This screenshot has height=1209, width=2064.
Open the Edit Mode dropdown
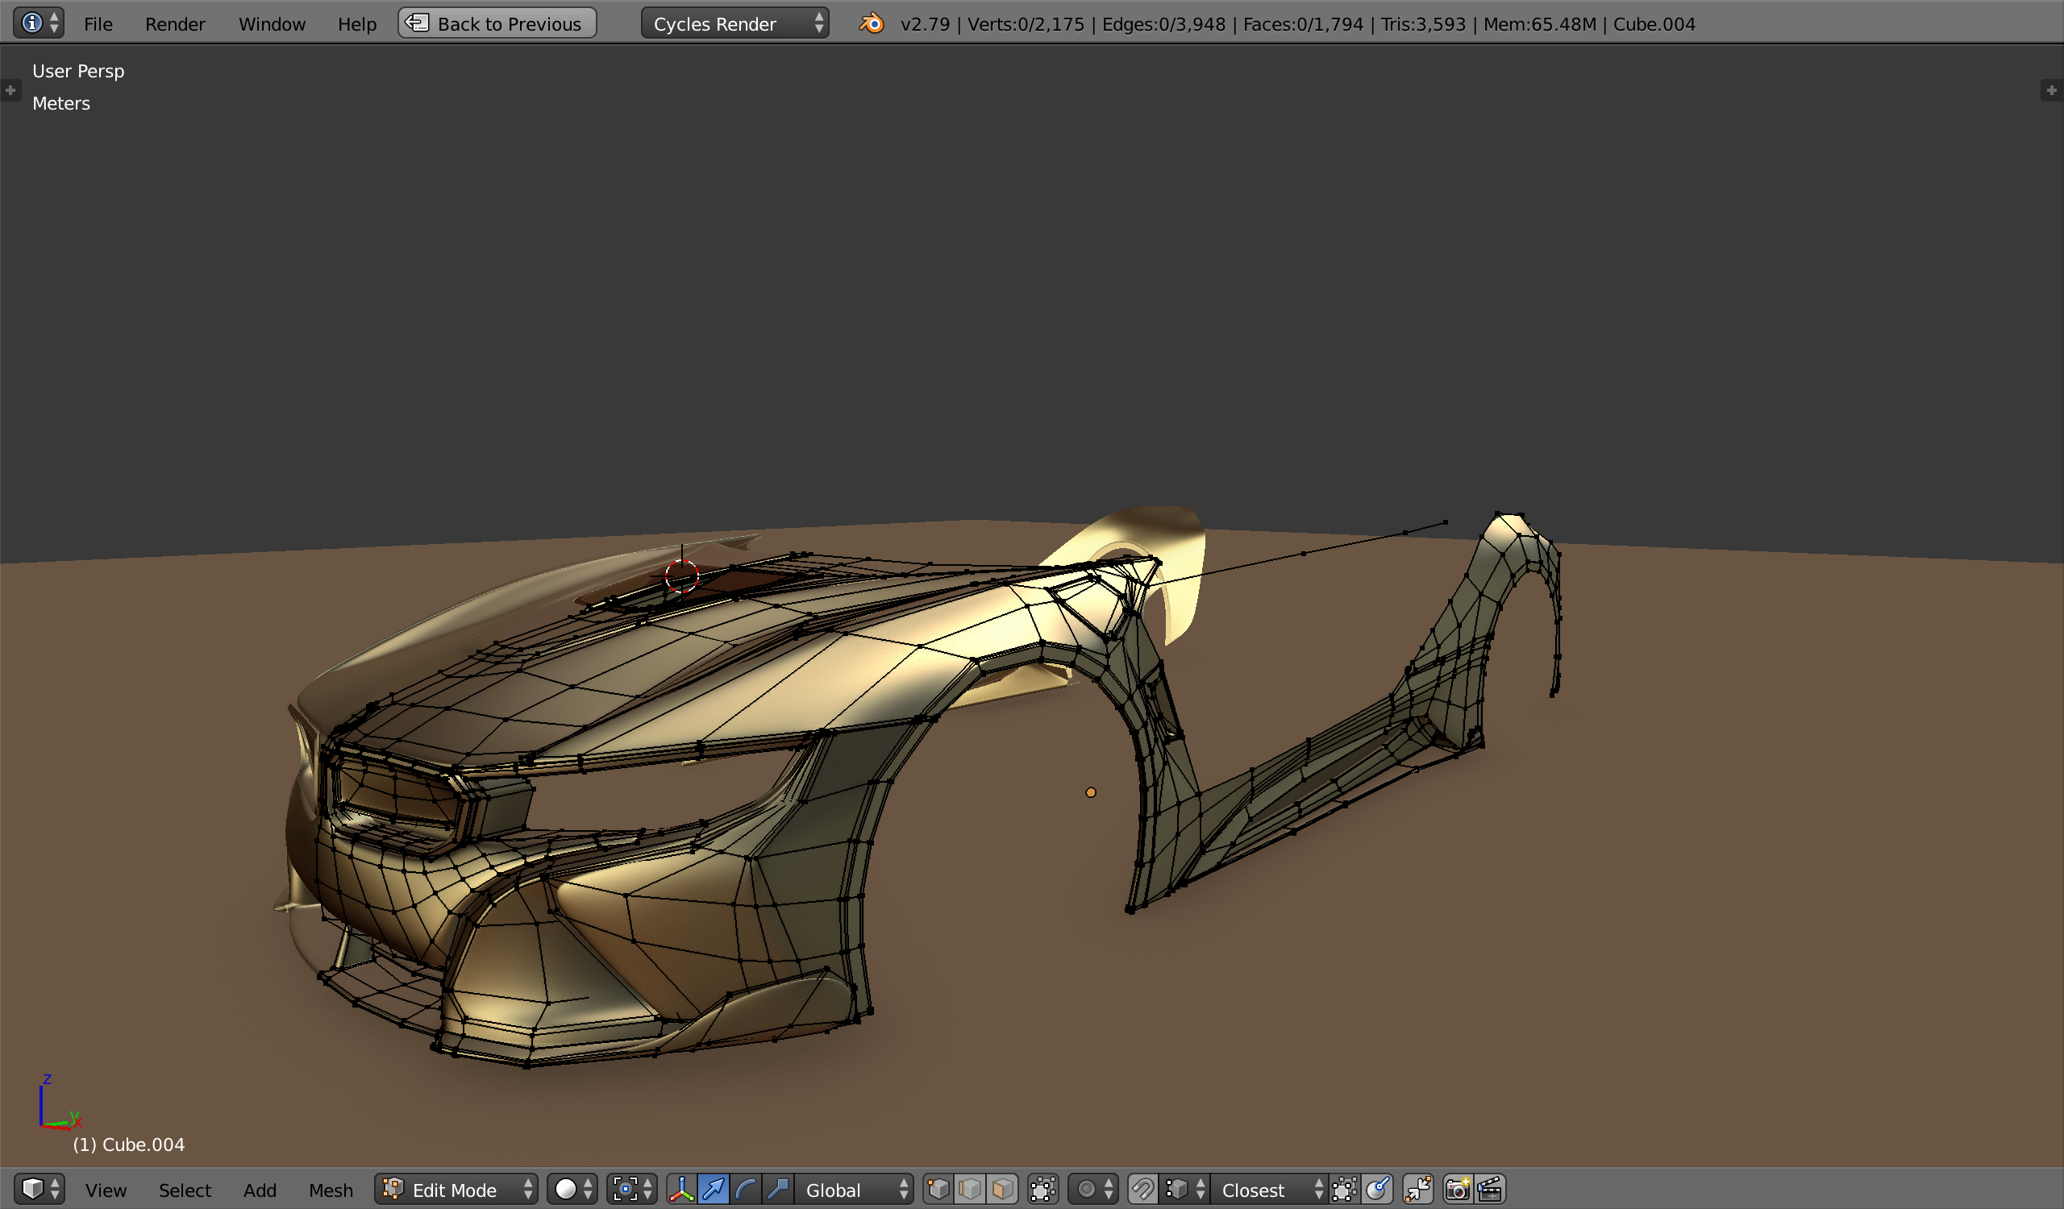point(456,1190)
